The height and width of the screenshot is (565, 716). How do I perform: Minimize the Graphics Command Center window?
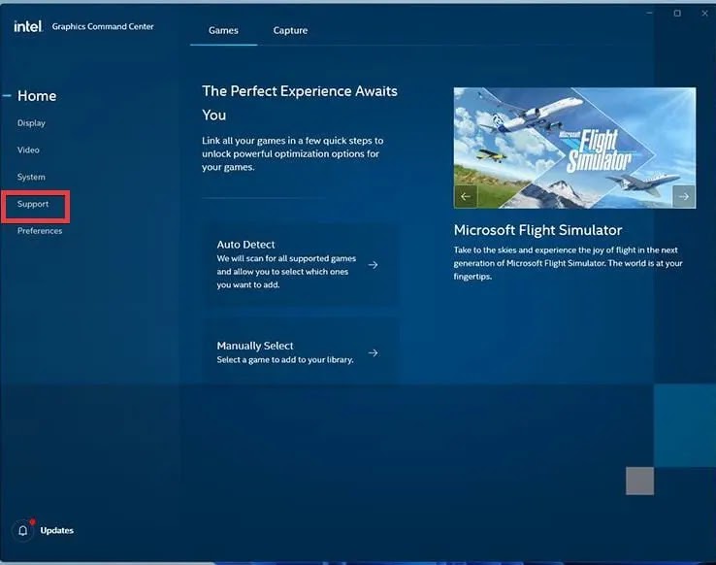[x=649, y=14]
